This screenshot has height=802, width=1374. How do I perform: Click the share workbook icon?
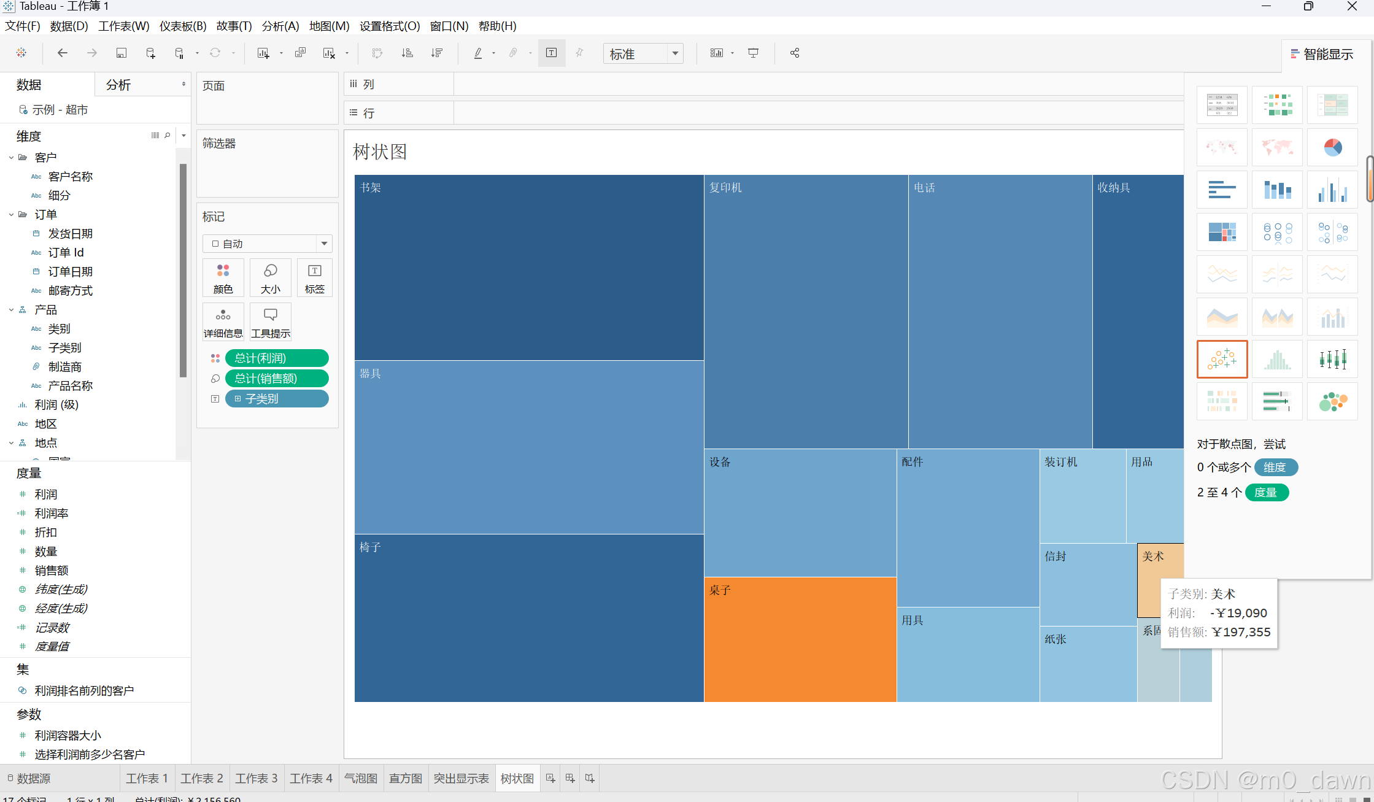[x=794, y=53]
